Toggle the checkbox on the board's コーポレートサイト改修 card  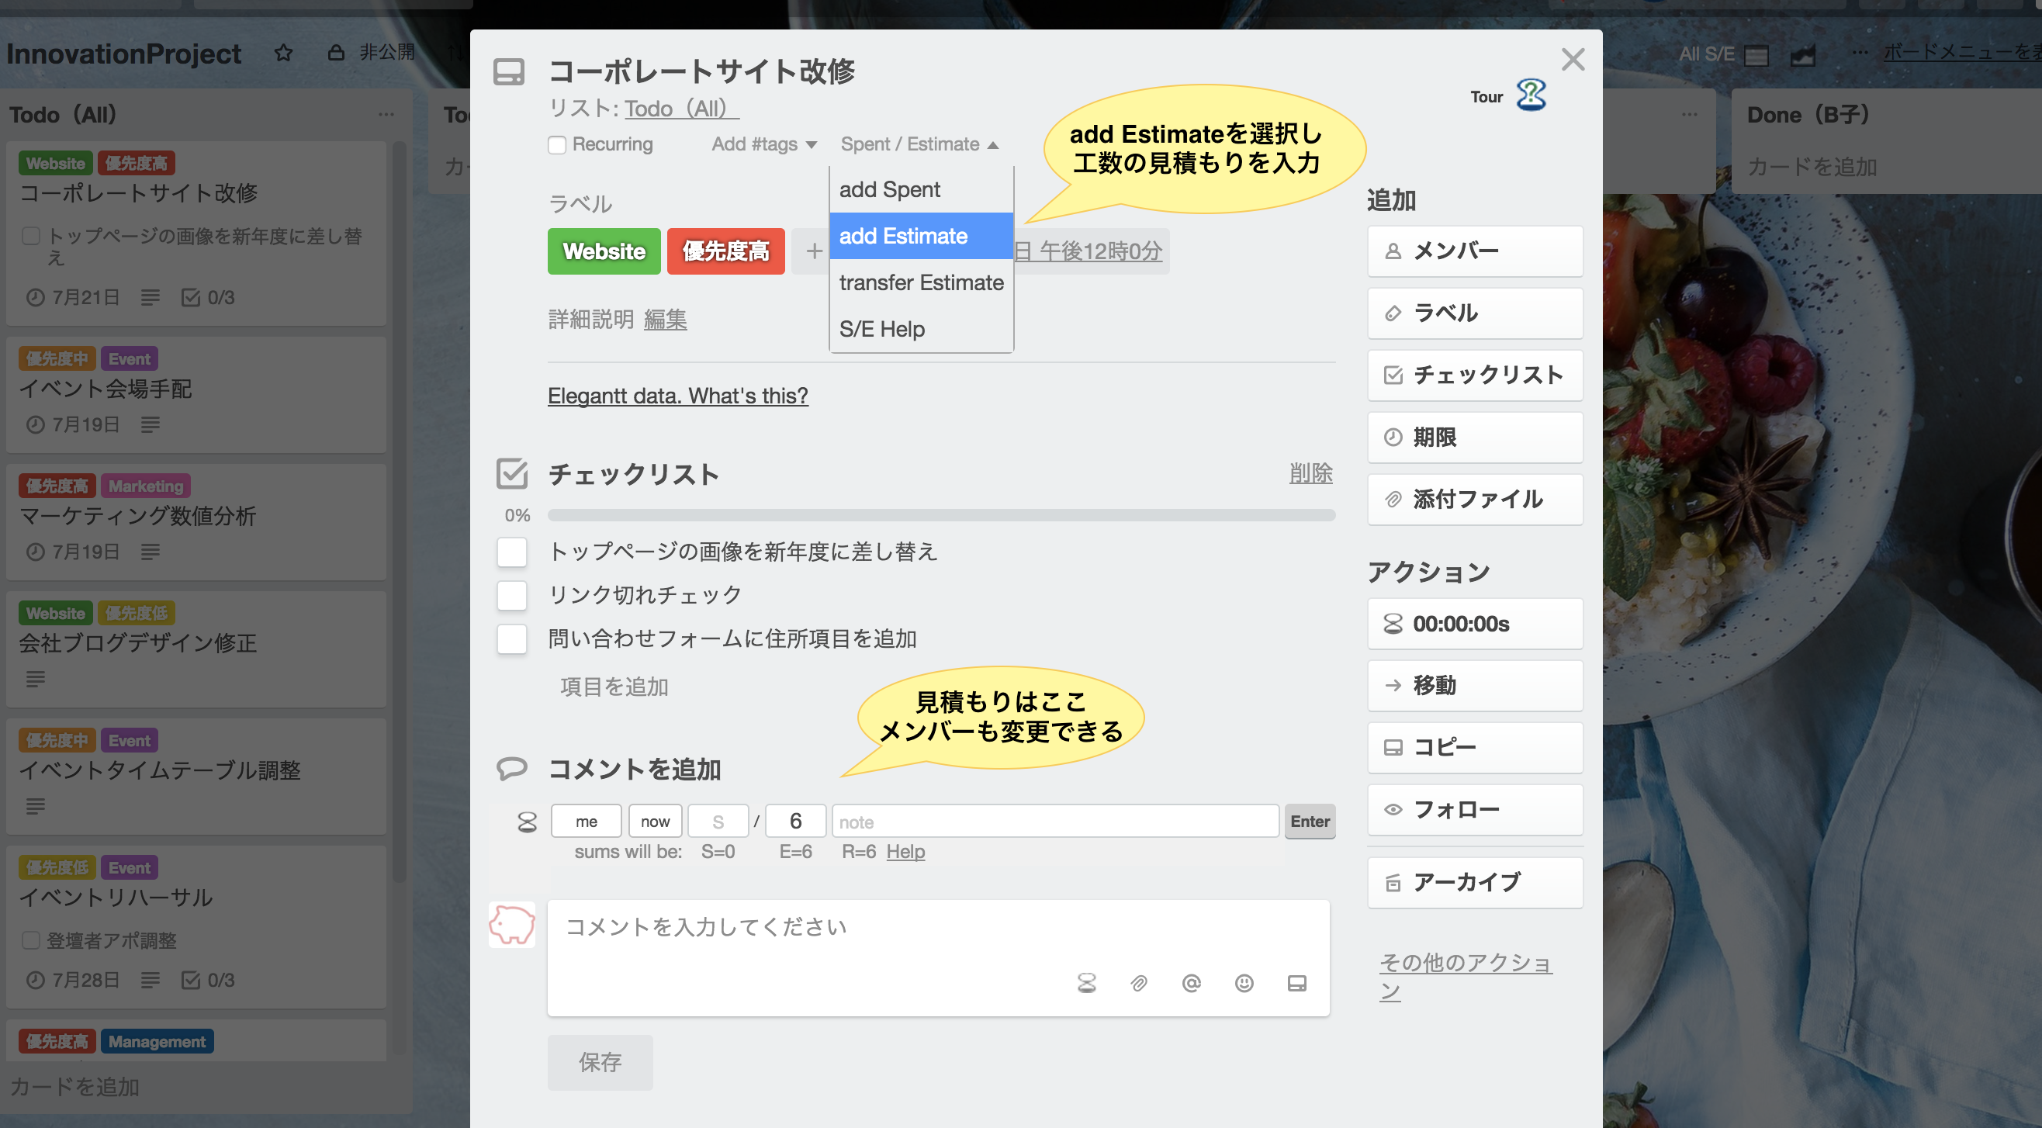coord(31,235)
